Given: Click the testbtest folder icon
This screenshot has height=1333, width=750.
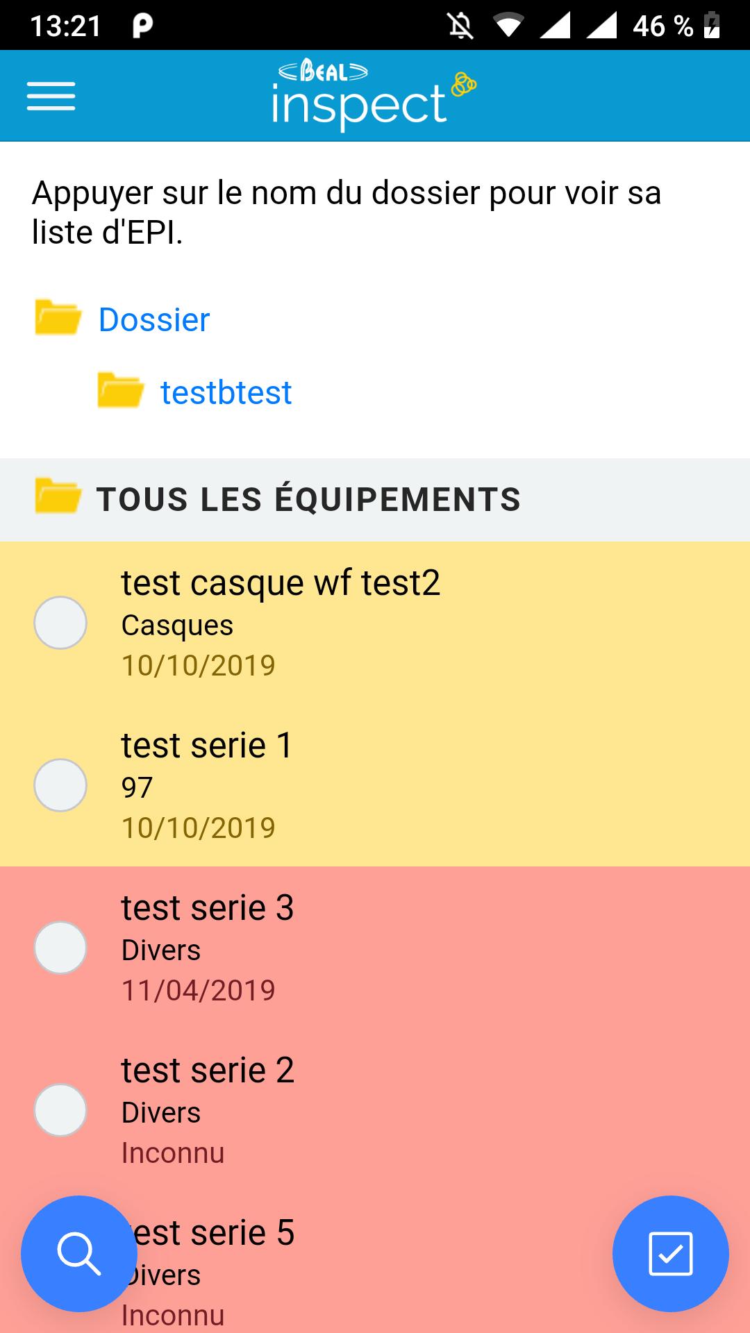Looking at the screenshot, I should pos(120,390).
